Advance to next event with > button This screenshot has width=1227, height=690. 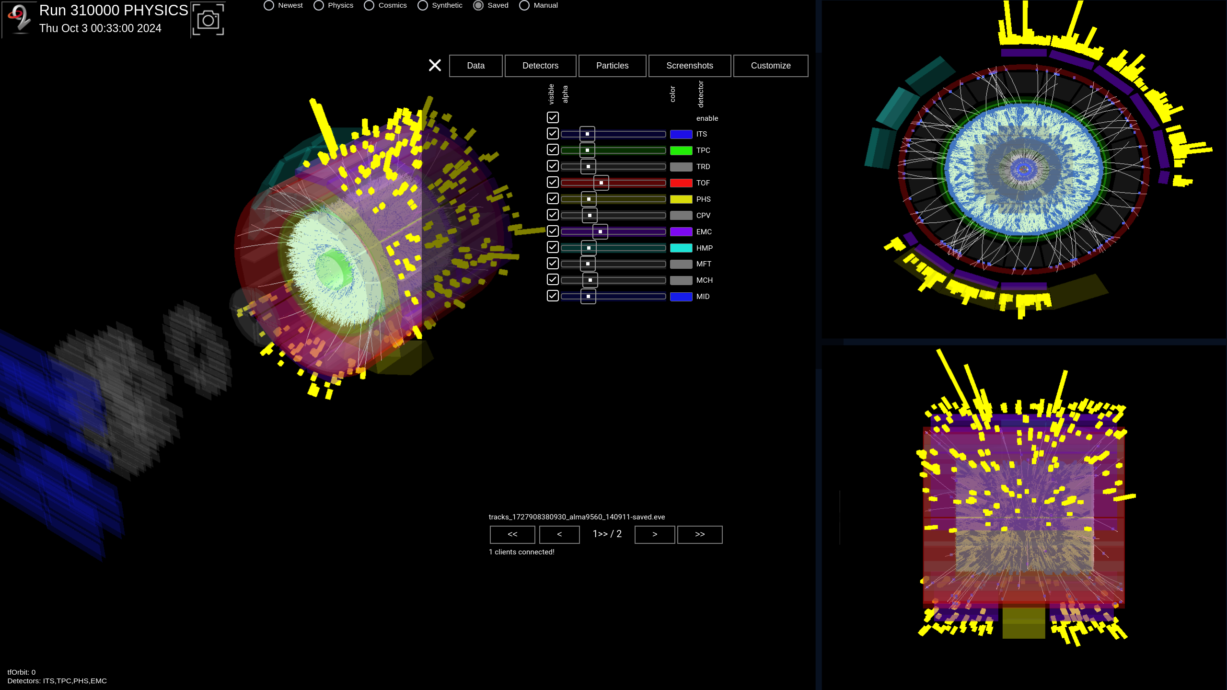pyautogui.click(x=655, y=534)
